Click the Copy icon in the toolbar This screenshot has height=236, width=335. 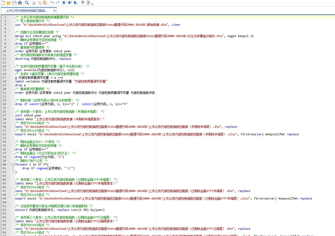coord(40,3)
